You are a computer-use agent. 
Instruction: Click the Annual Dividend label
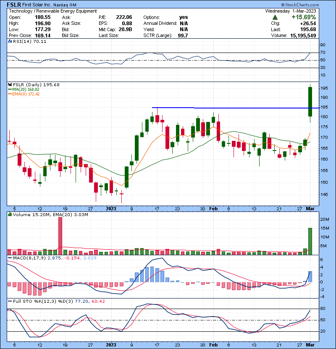click(160, 24)
